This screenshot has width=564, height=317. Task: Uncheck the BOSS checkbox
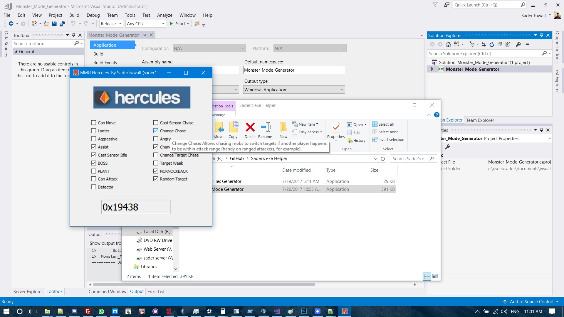(x=93, y=163)
